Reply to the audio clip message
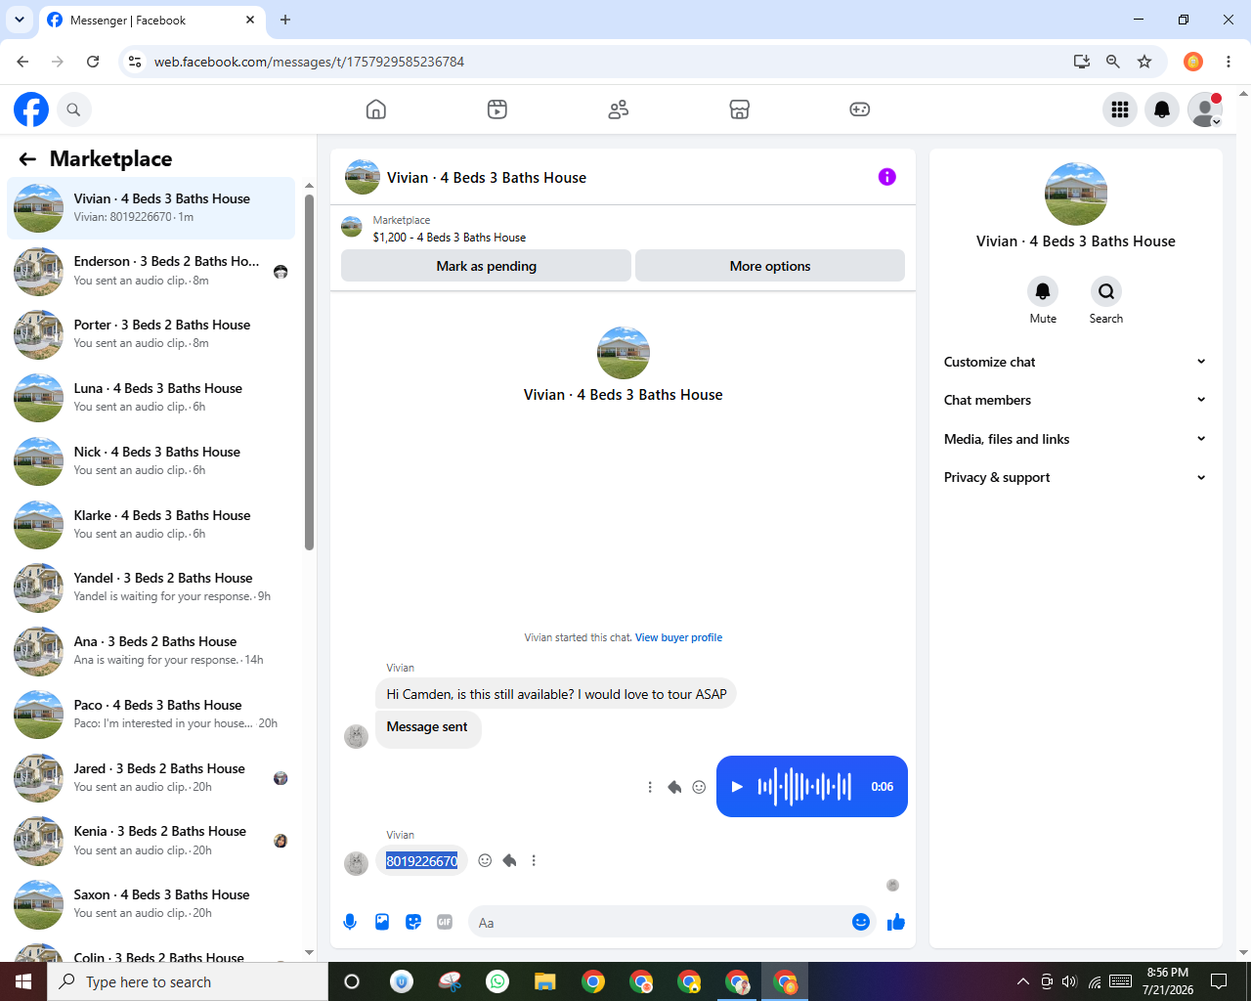This screenshot has width=1251, height=1001. [674, 787]
